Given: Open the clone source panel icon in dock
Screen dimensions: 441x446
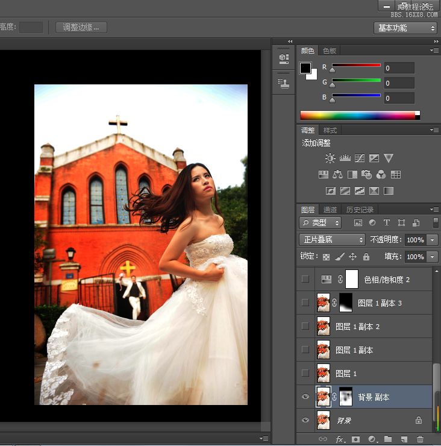Looking at the screenshot, I should [x=284, y=84].
